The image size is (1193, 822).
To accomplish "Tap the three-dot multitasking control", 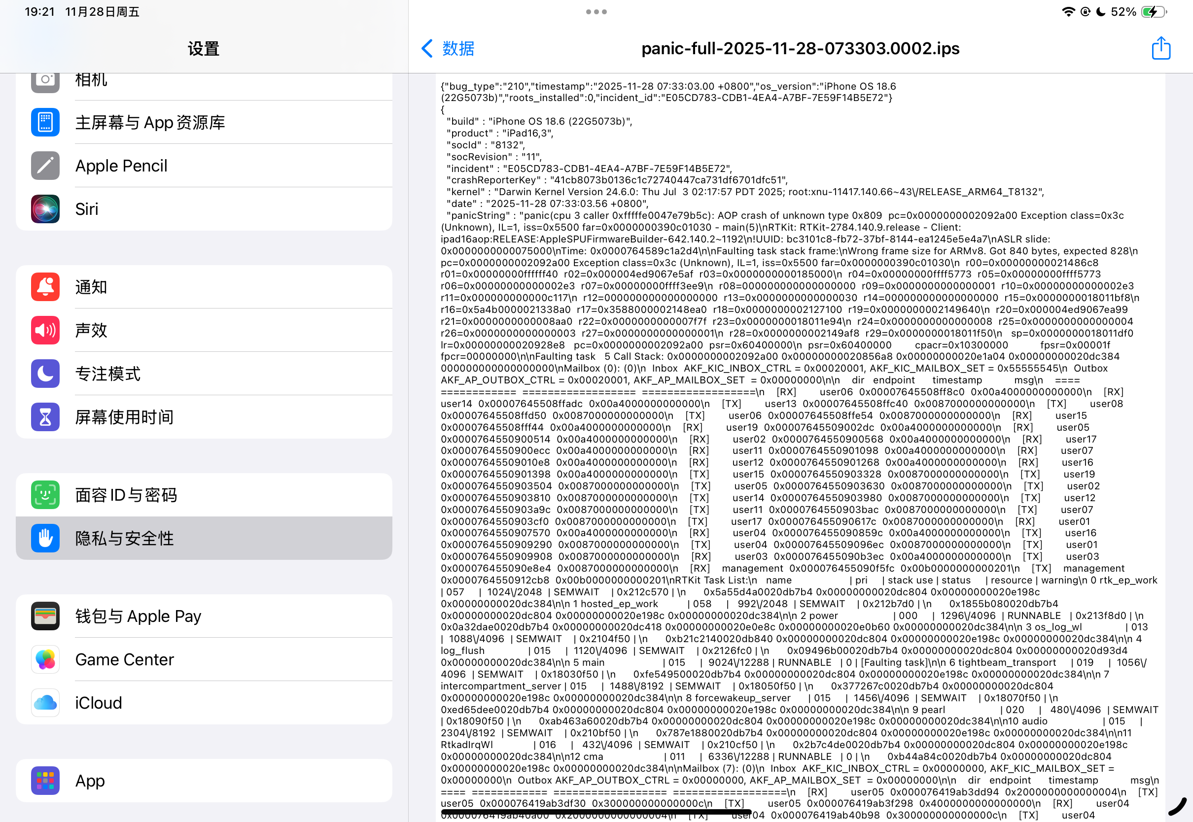I will click(x=596, y=12).
